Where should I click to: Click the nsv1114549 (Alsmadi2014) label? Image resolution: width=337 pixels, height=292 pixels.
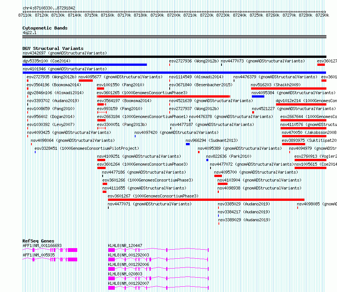click(196, 77)
